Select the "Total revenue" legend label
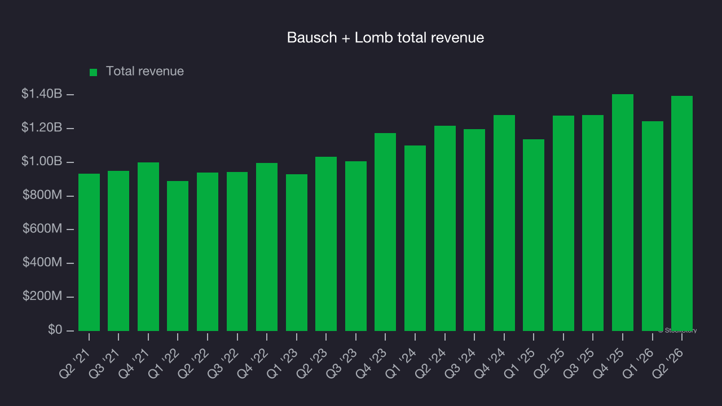 coord(145,71)
